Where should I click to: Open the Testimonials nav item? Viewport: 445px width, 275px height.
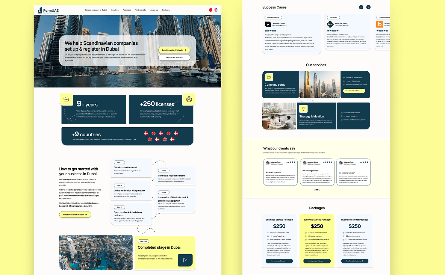[140, 10]
